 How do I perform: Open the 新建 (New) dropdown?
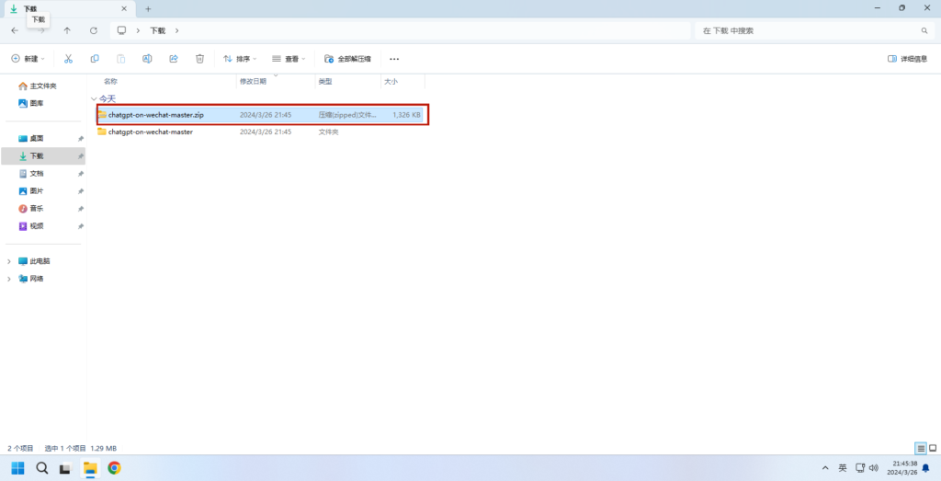pyautogui.click(x=28, y=59)
